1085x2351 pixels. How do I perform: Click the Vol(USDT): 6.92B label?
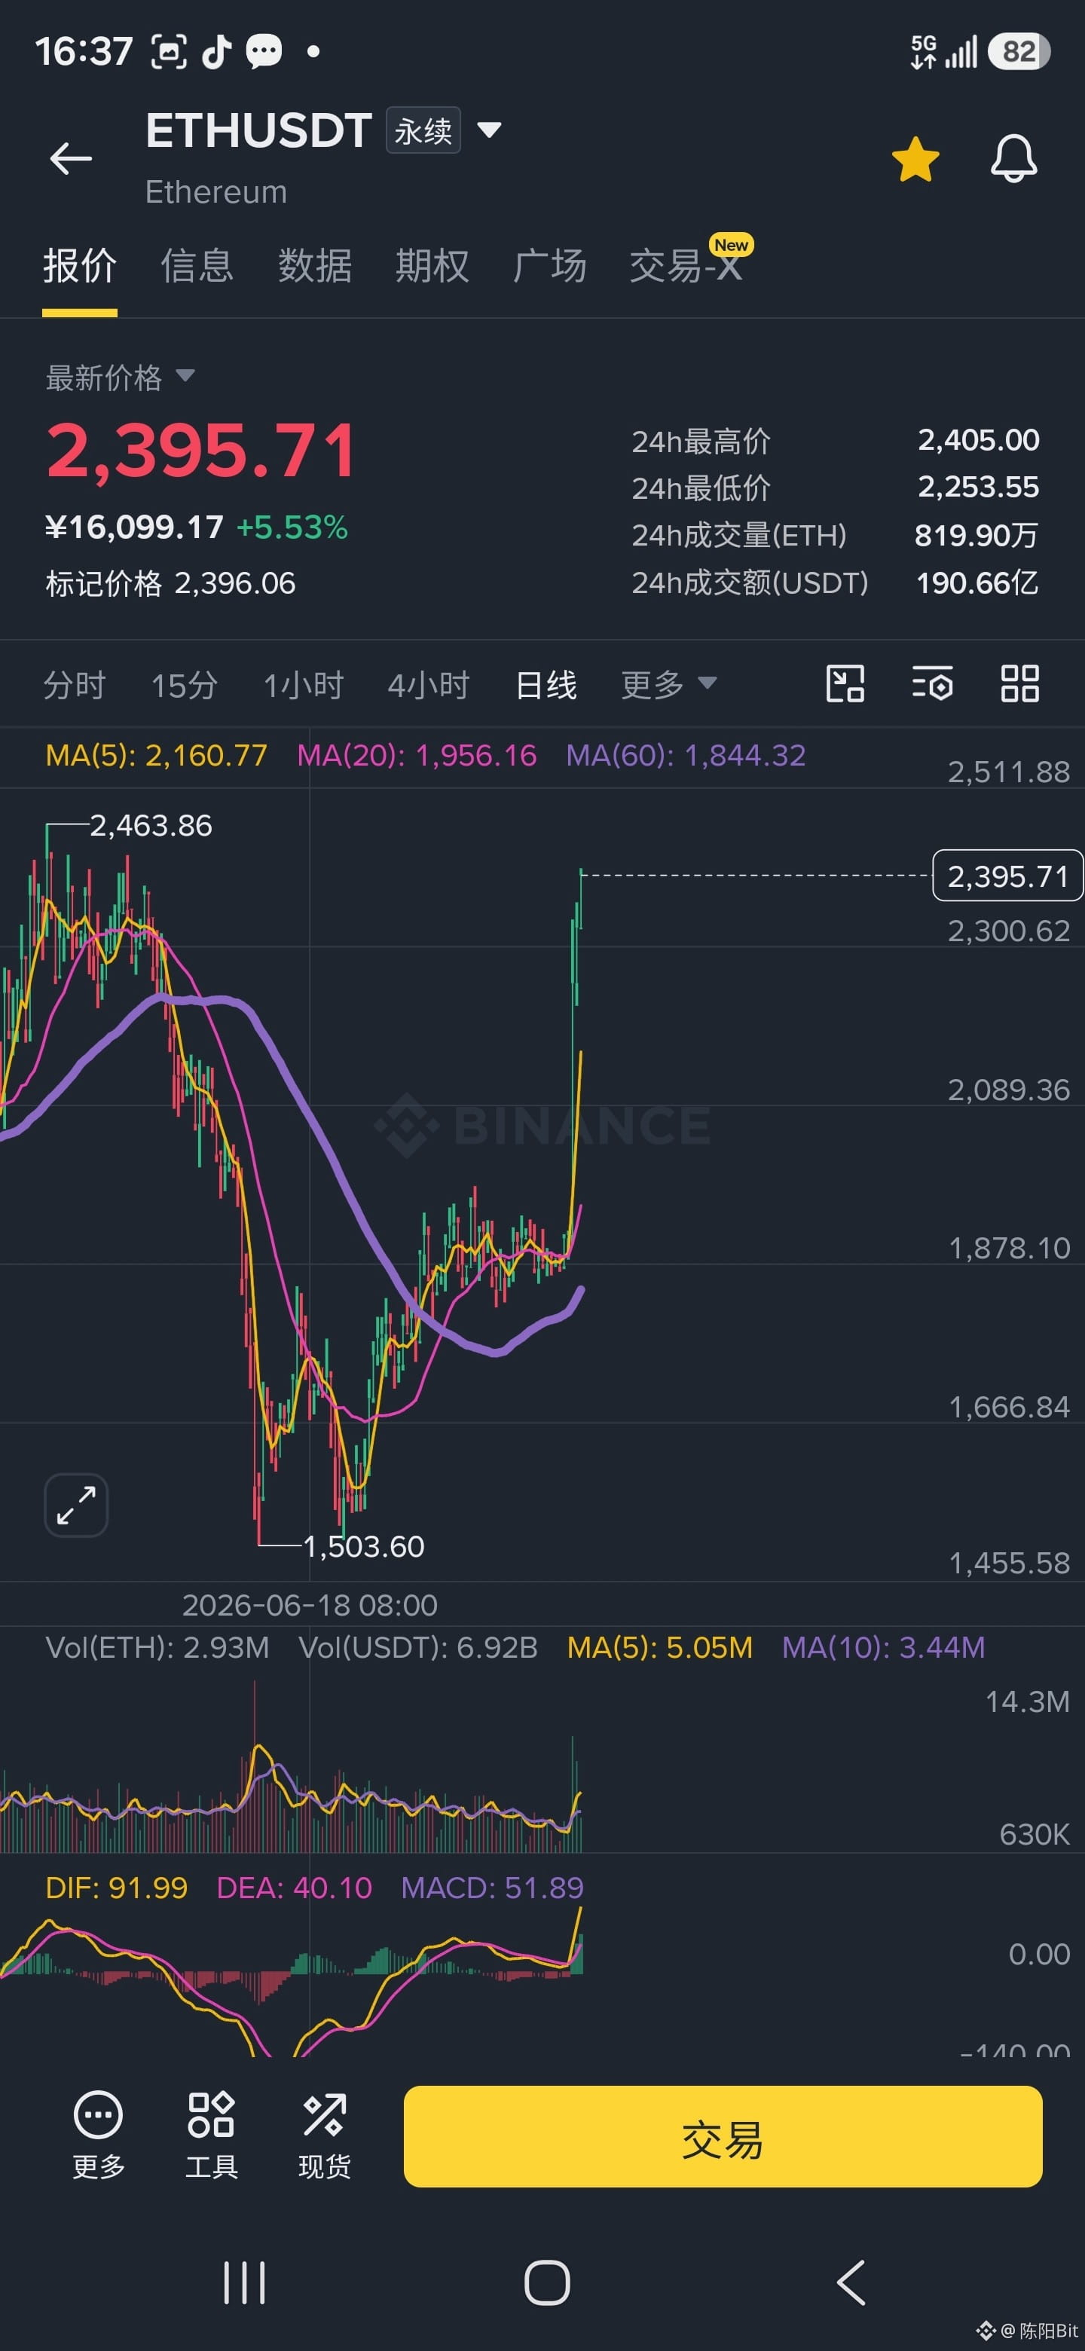click(418, 1648)
